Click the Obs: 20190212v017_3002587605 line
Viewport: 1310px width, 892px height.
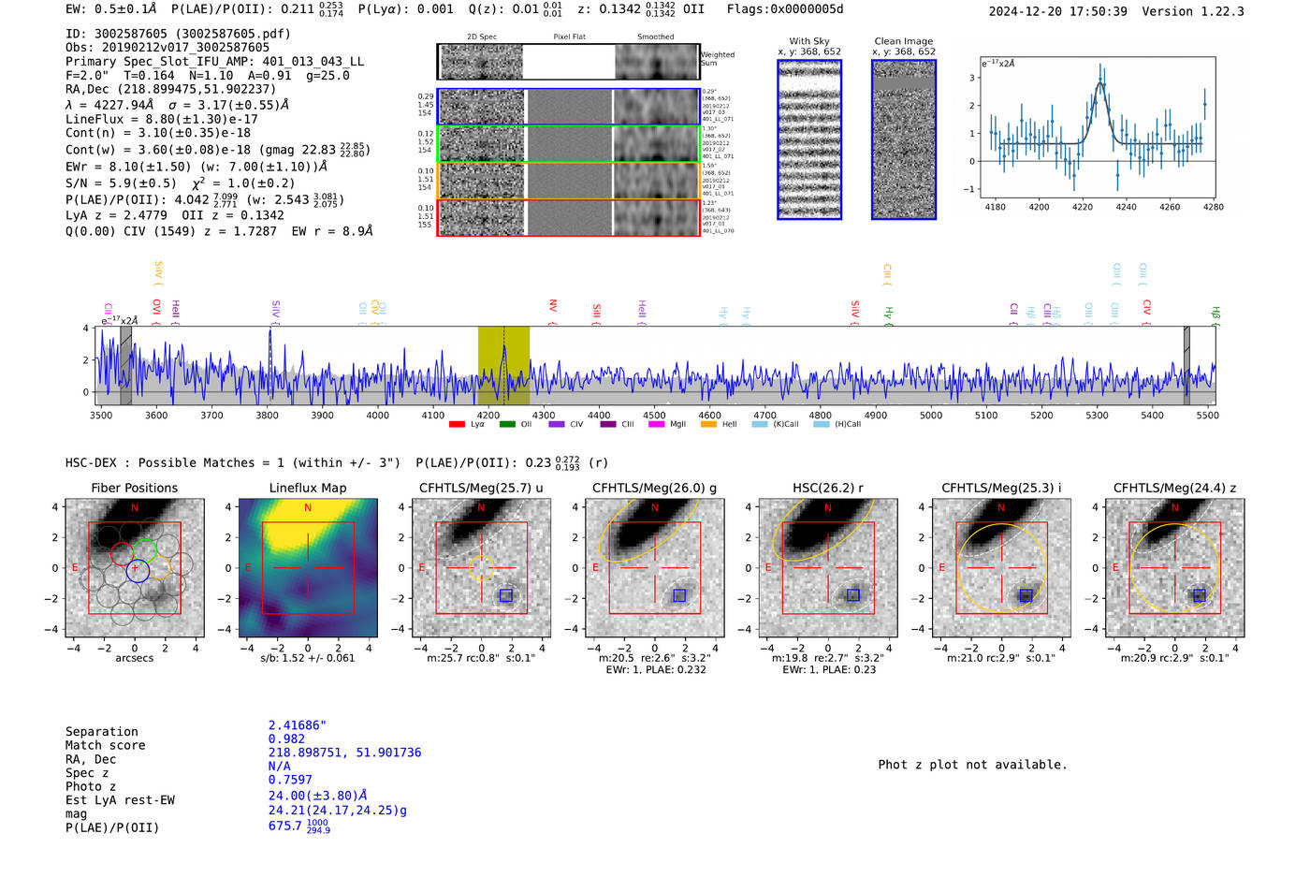167,48
